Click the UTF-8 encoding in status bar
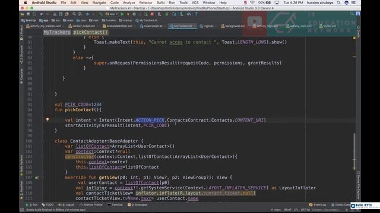 point(305,210)
